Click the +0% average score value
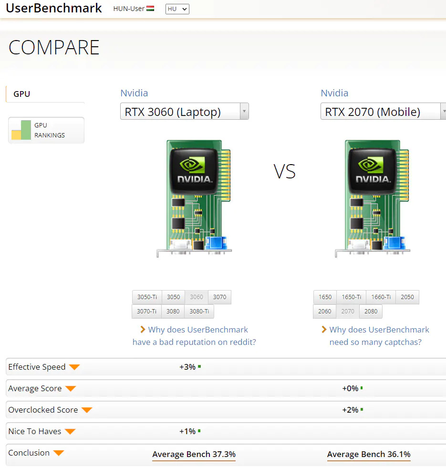The width and height of the screenshot is (446, 468). coord(350,388)
